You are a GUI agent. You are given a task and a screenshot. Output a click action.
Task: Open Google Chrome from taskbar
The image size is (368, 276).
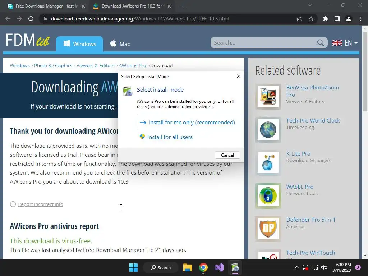(x=203, y=267)
